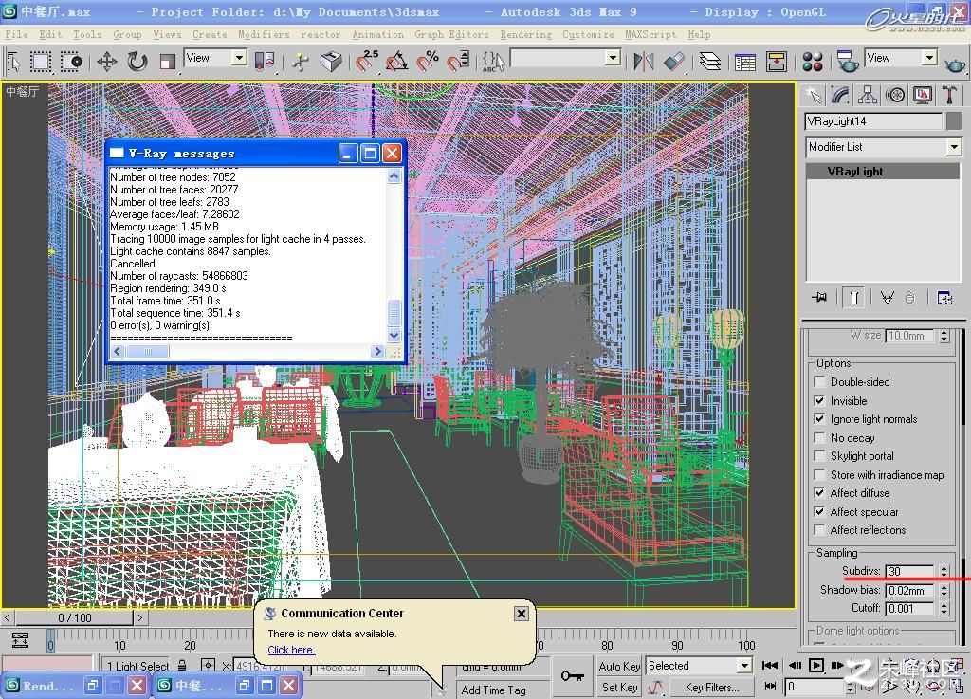Click the Subdivs value field
Viewport: 971px width, 699px height.
click(909, 571)
